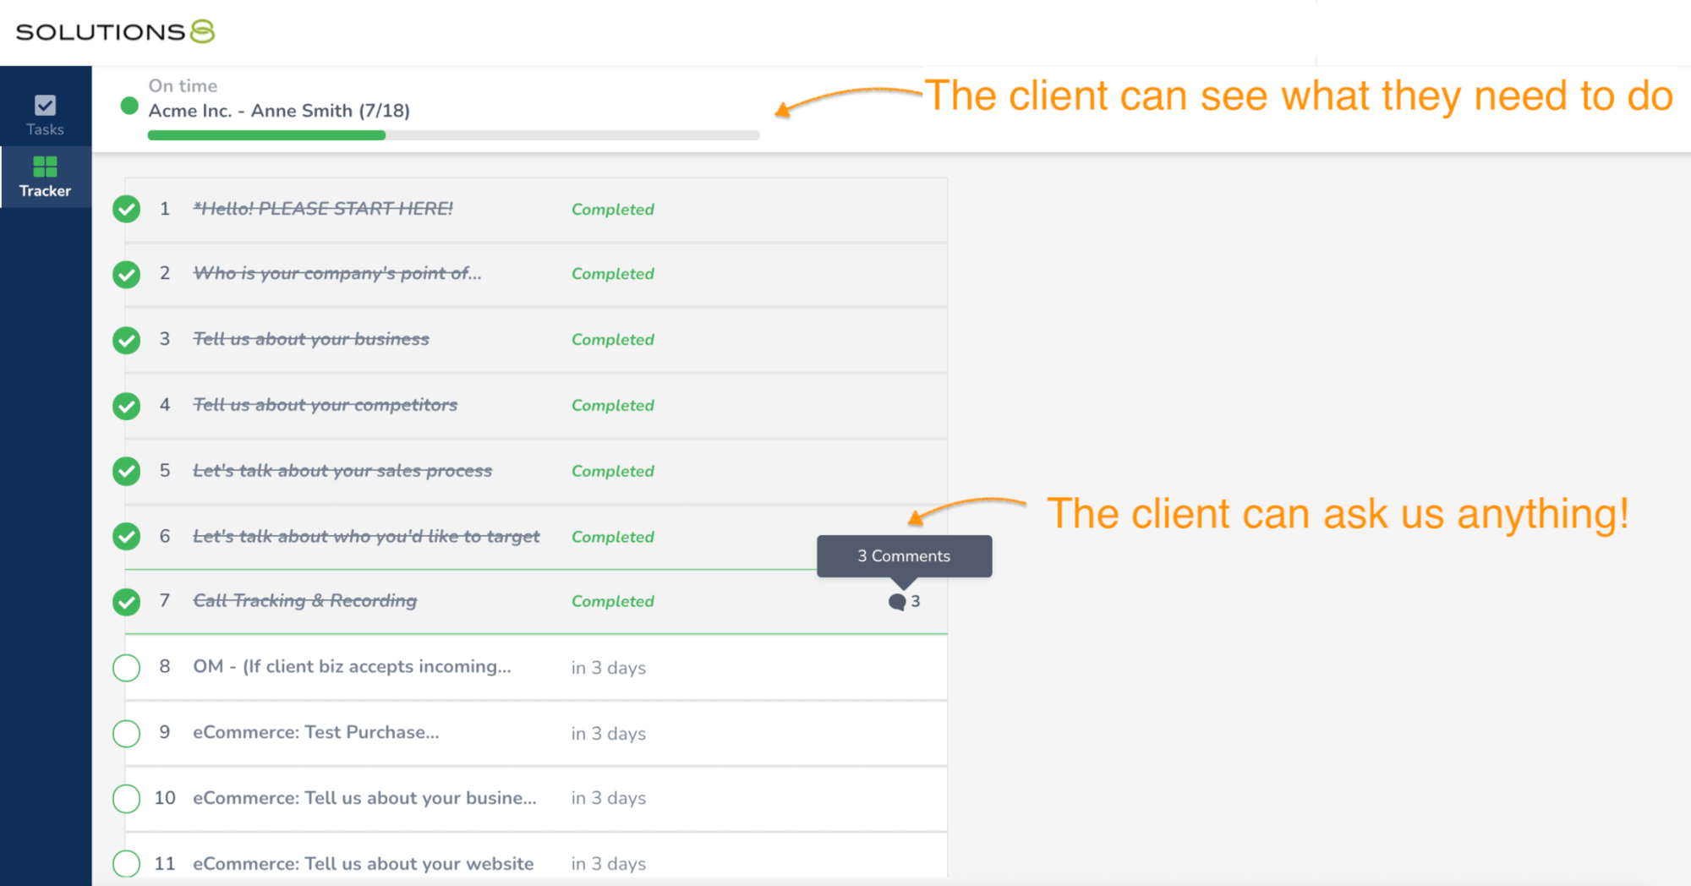Click the checkmark on '*Hello! PLEASE START HERE!'
Image resolution: width=1691 pixels, height=886 pixels.
(126, 209)
